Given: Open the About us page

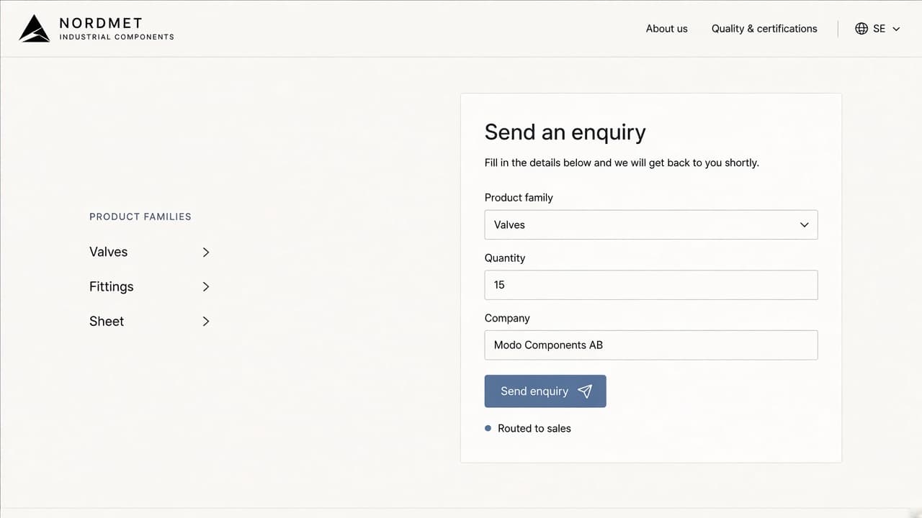Looking at the screenshot, I should click(666, 29).
